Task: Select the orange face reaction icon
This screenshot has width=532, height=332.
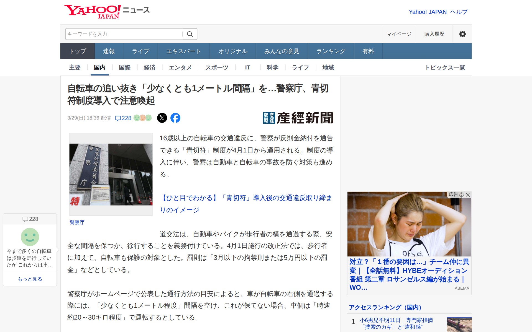Action: tap(143, 118)
